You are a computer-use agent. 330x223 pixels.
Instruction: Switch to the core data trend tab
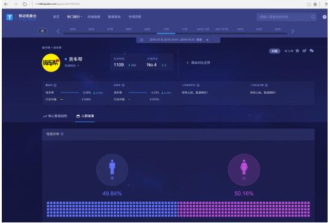point(55,116)
